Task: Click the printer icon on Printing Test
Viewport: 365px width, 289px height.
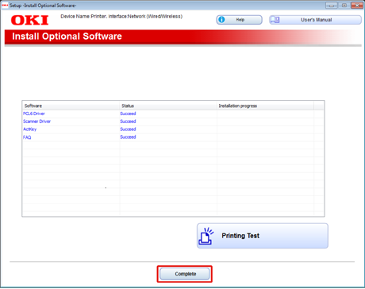Action: click(206, 236)
